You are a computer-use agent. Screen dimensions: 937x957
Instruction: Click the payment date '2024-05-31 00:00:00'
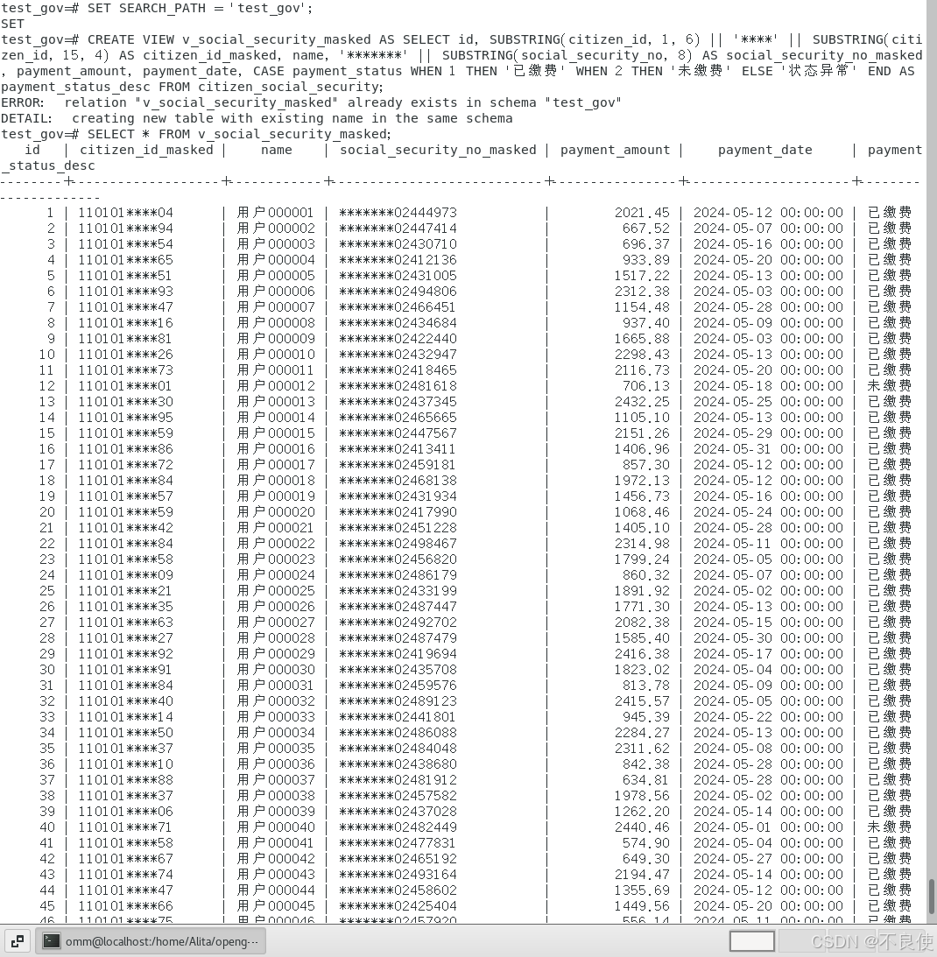tap(769, 449)
